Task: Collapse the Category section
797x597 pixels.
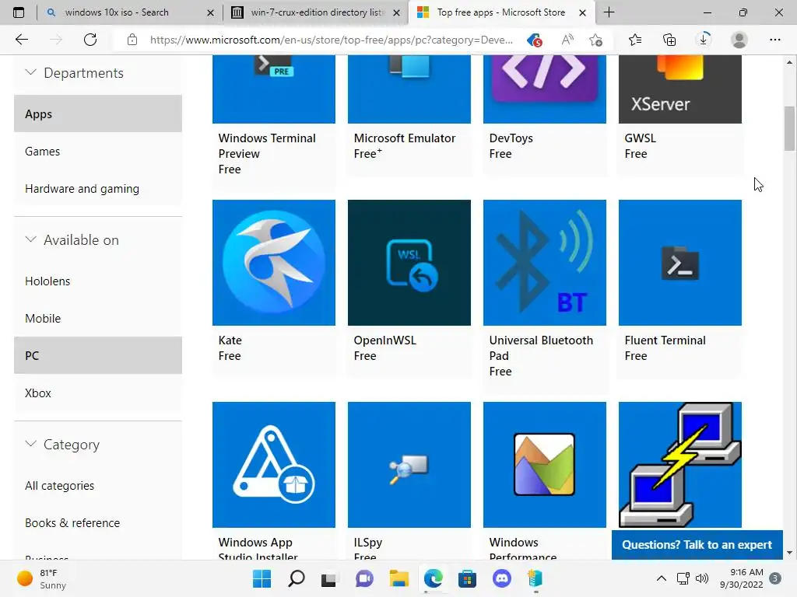Action: pos(31,444)
